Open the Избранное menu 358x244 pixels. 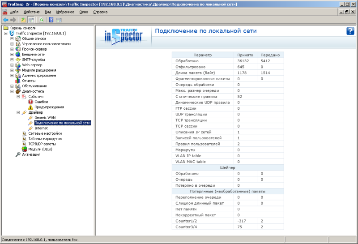pos(65,12)
